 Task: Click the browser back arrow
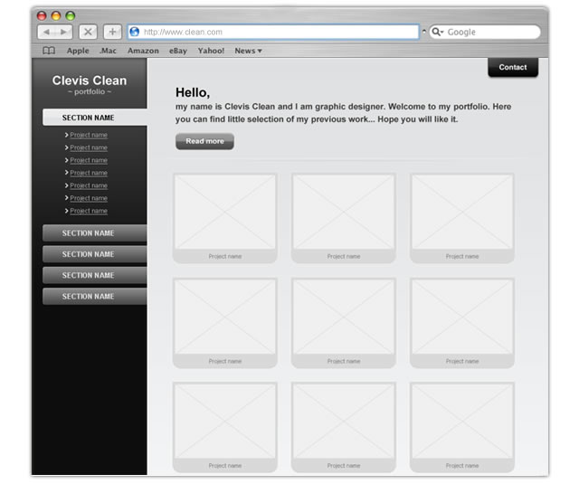point(46,33)
